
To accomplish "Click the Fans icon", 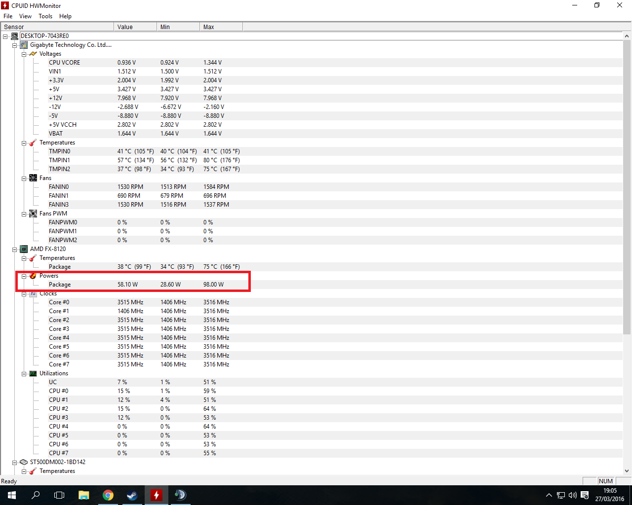I will [33, 178].
